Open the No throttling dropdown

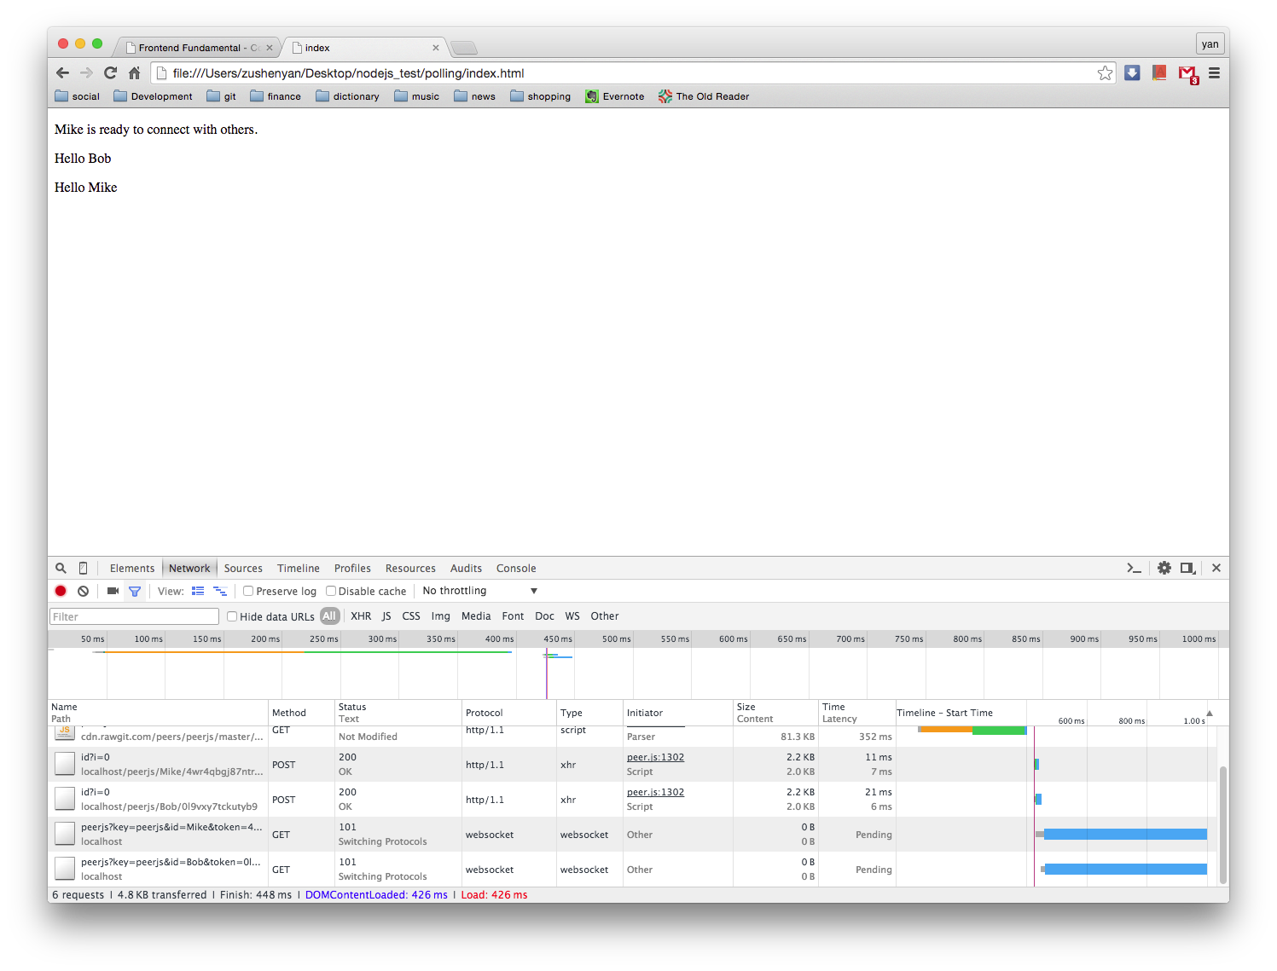click(479, 591)
